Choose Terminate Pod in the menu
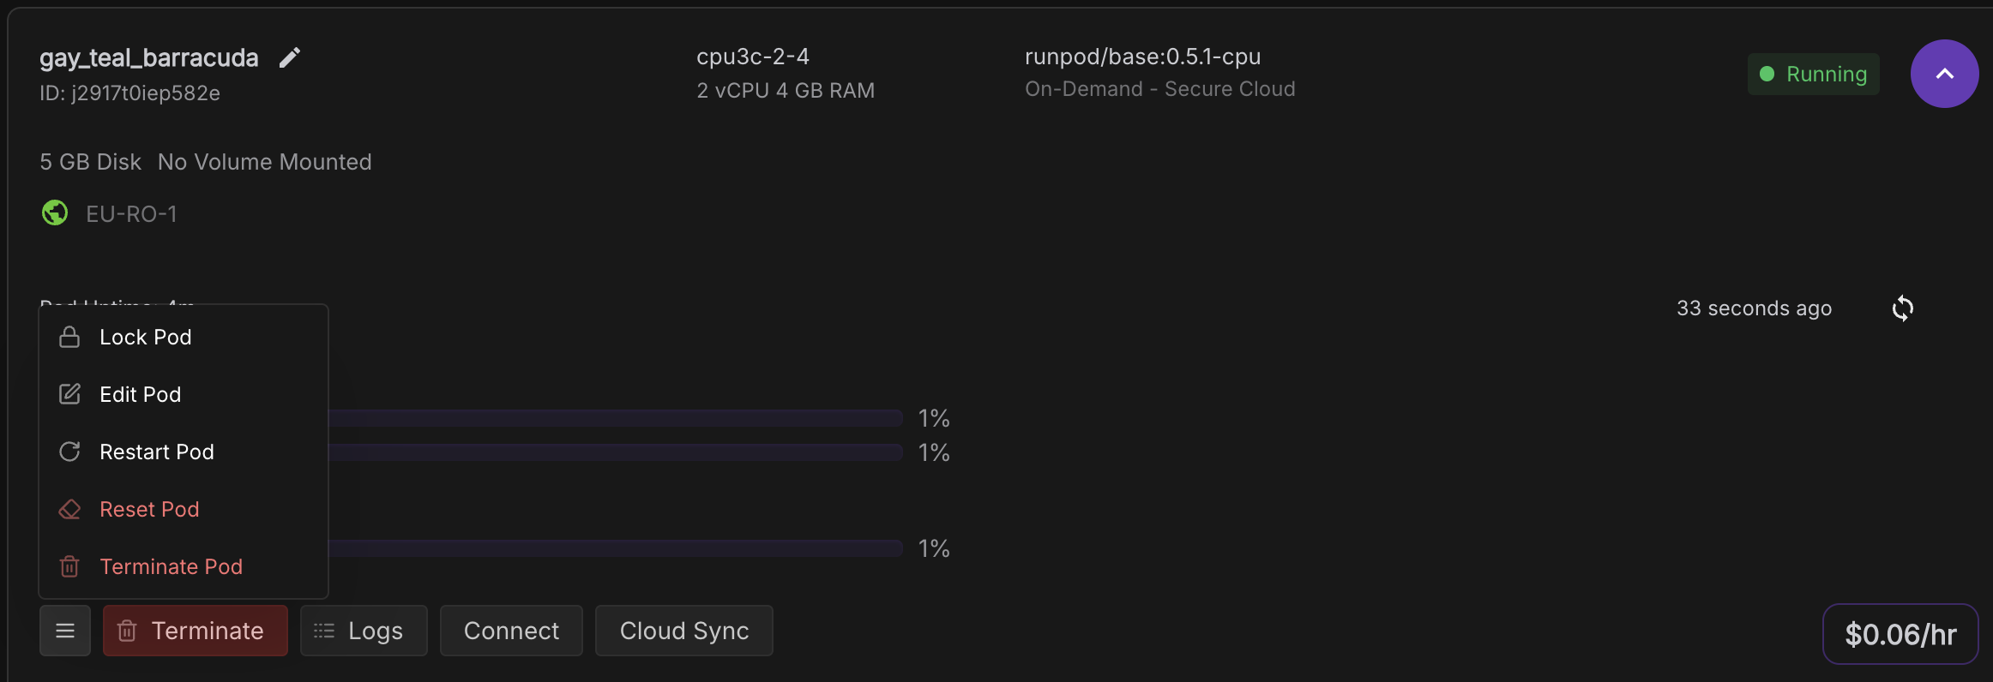 point(170,565)
